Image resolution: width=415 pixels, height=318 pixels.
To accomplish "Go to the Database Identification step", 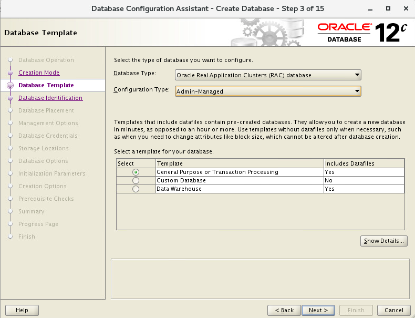I will click(x=50, y=98).
